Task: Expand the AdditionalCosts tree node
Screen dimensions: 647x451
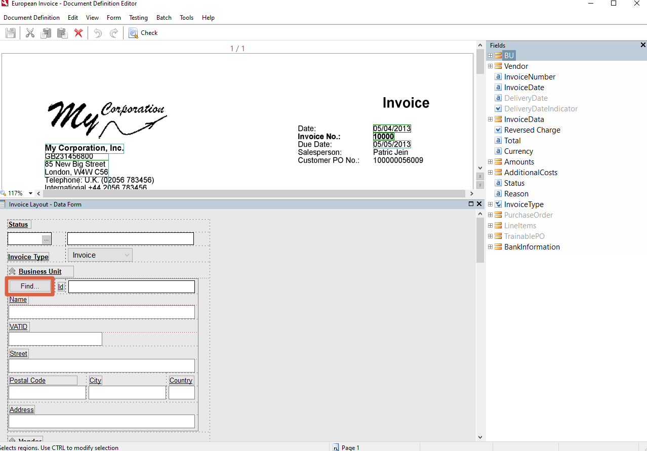Action: (490, 173)
